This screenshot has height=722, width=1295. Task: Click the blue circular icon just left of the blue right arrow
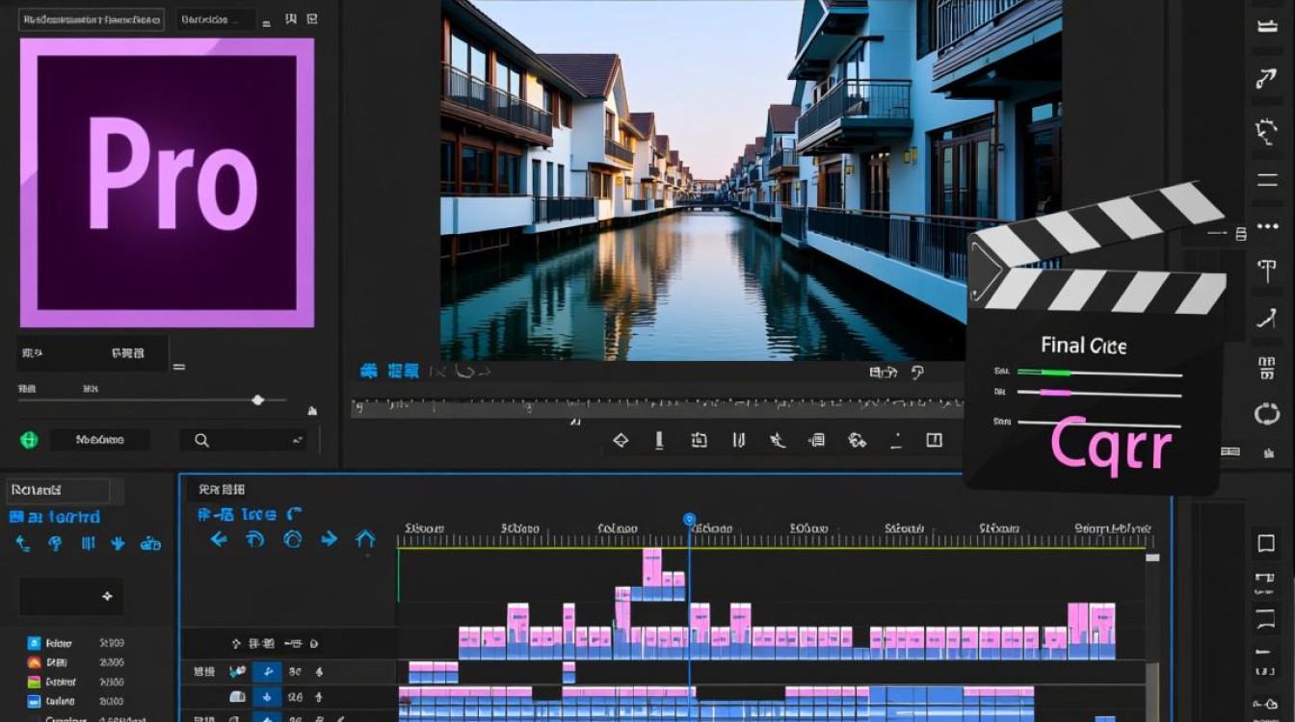point(293,539)
